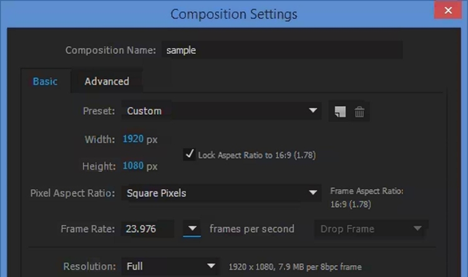
Task: Switch to the Advanced tab
Action: coord(107,81)
